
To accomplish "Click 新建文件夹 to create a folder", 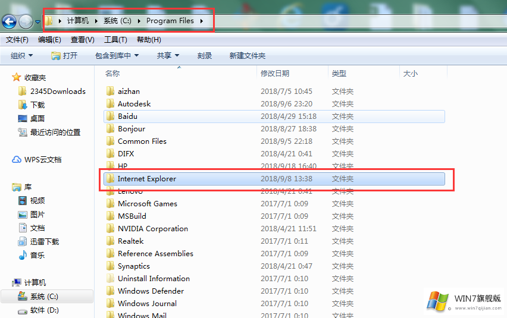I will coord(248,55).
